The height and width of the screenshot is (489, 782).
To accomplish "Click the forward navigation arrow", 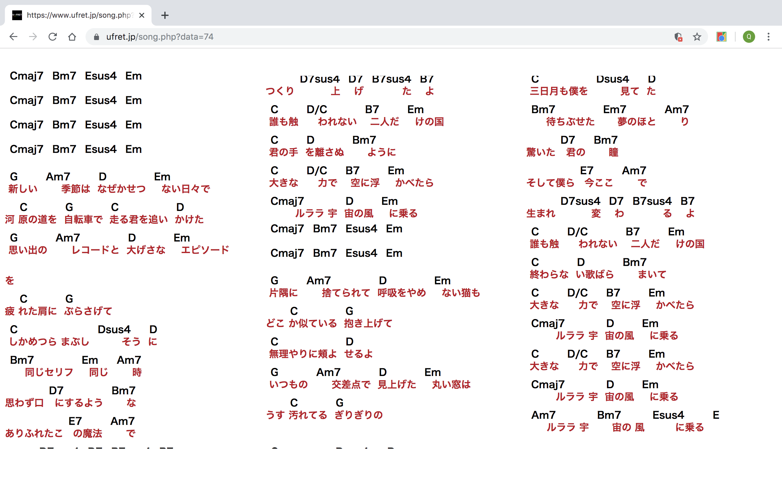I will coord(33,37).
